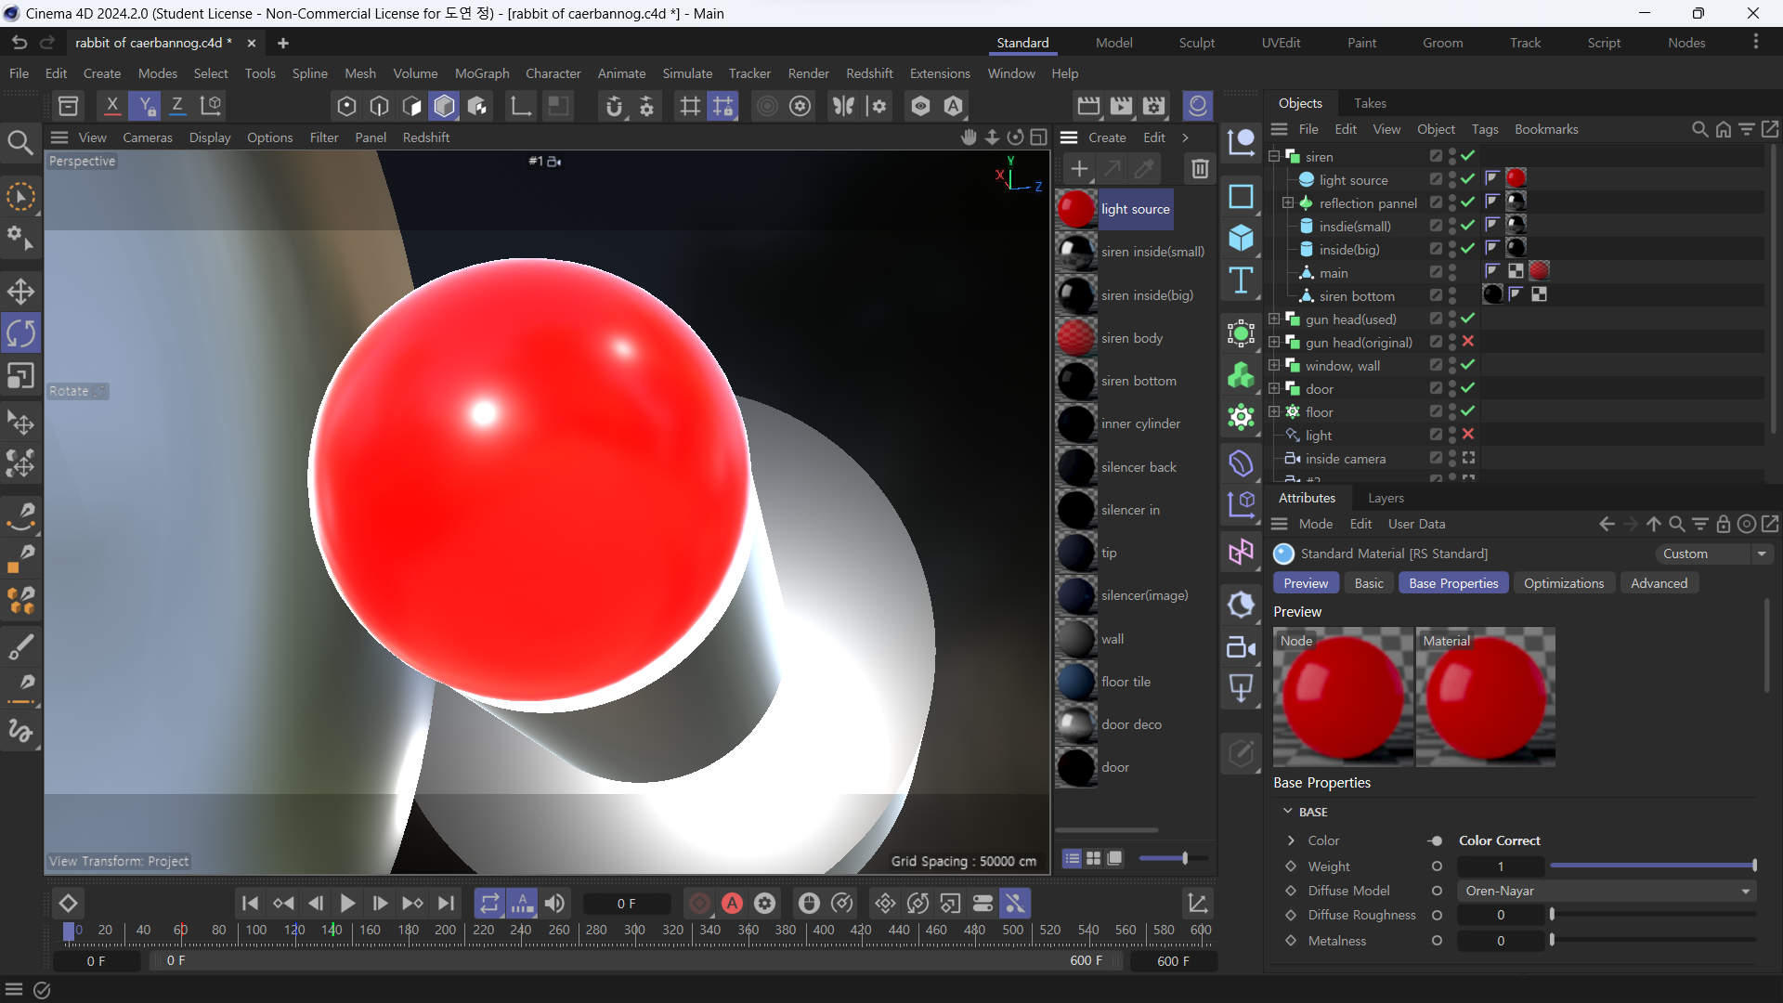
Task: Toggle visibility dots for window, wall
Action: 1452,365
